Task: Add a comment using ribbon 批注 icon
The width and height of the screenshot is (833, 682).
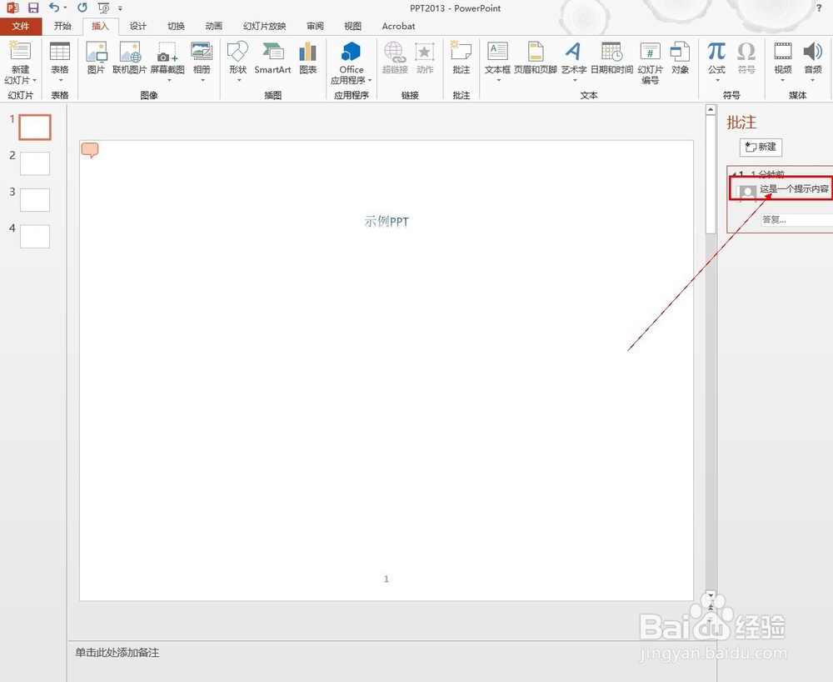Action: (461, 52)
